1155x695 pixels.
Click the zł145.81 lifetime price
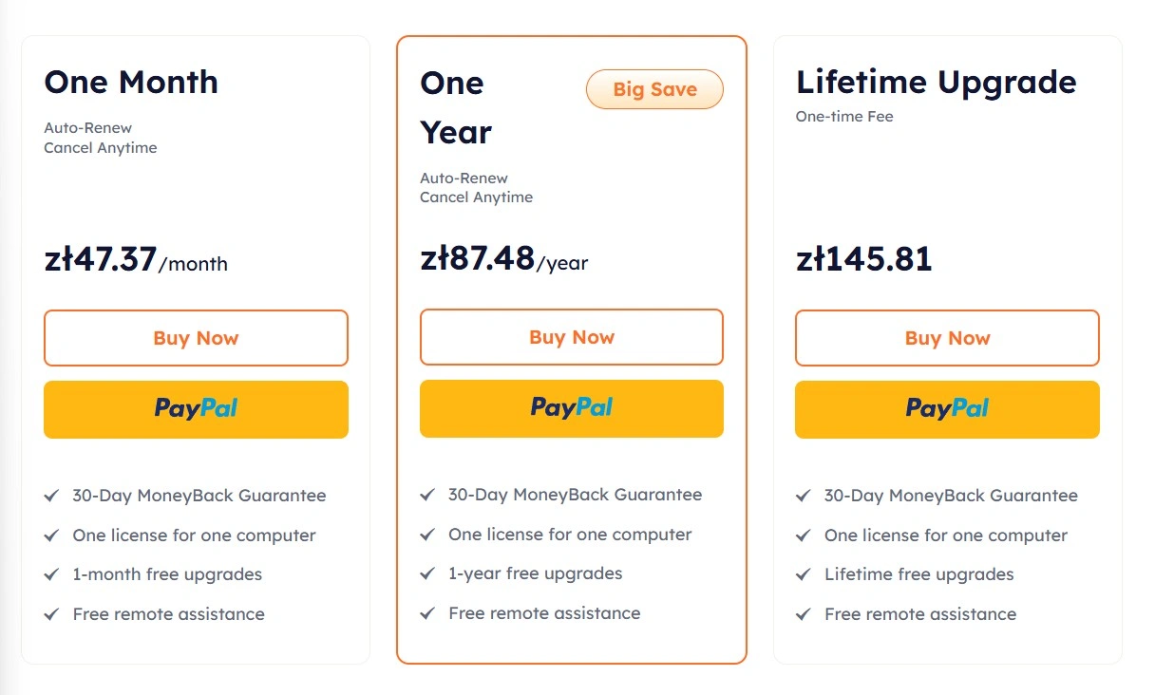click(864, 258)
